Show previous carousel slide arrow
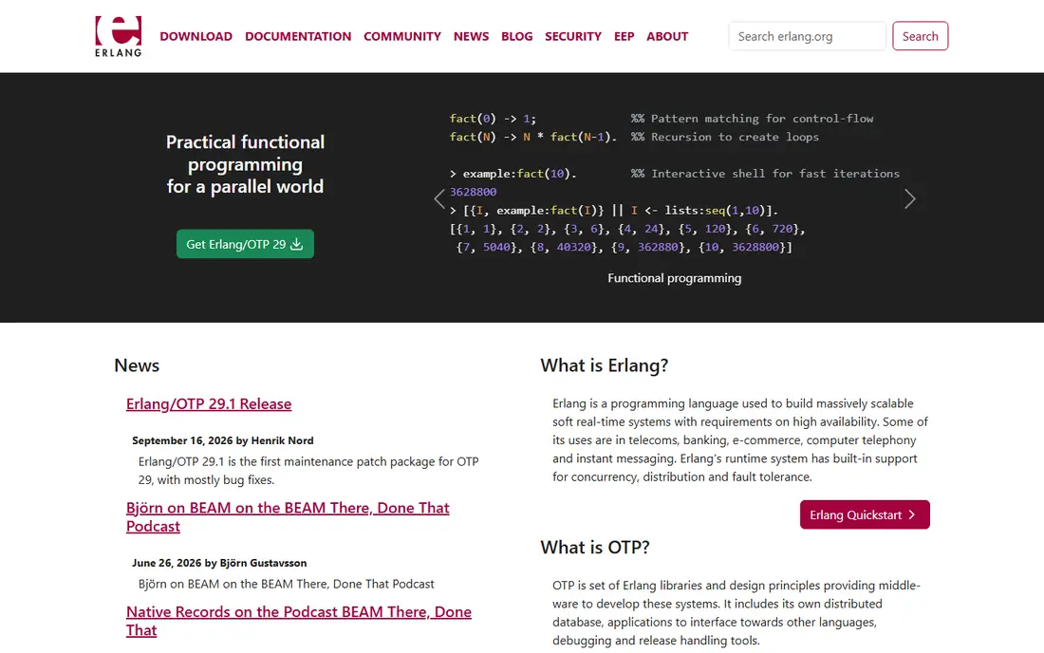Image resolution: width=1044 pixels, height=653 pixels. [x=439, y=198]
